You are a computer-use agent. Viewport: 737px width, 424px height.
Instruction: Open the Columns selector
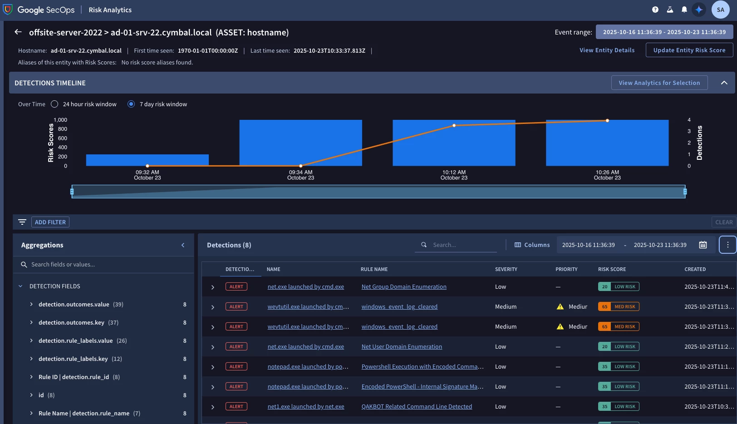click(x=532, y=245)
